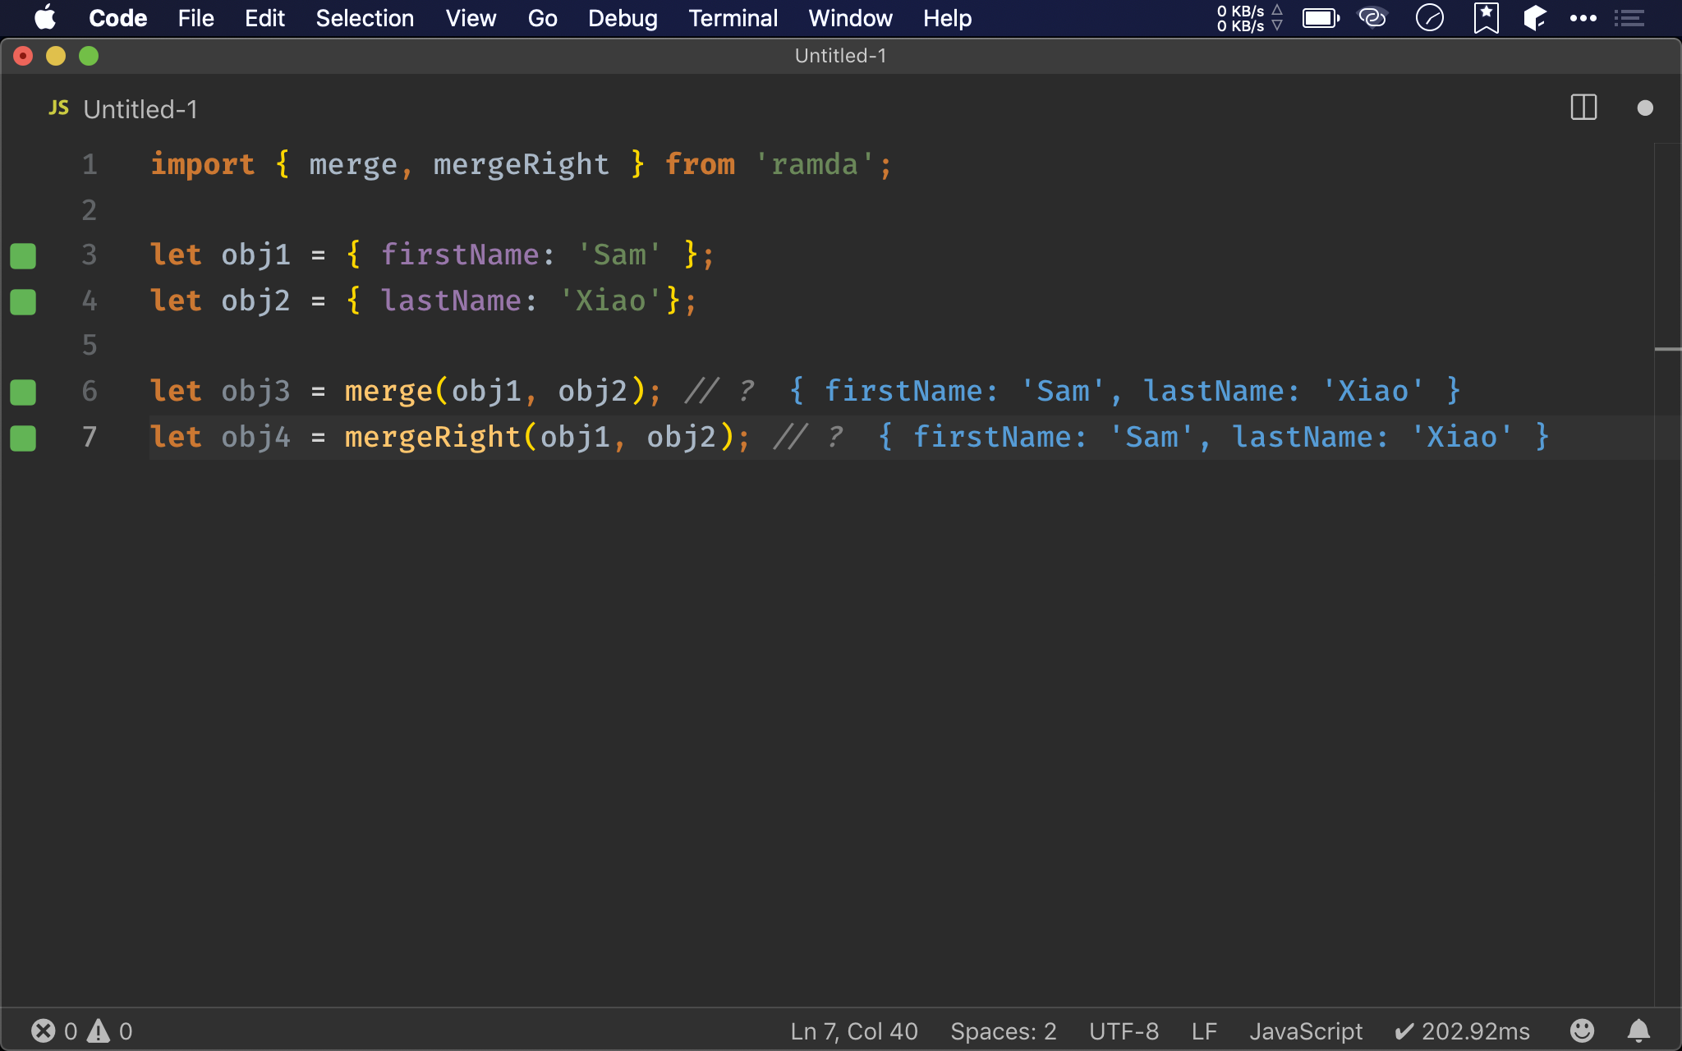Open notifications bell in status bar

coord(1638,1030)
